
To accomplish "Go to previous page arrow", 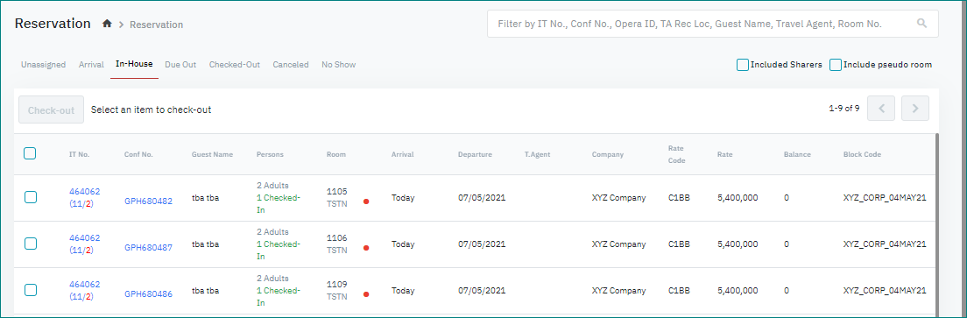I will (881, 109).
